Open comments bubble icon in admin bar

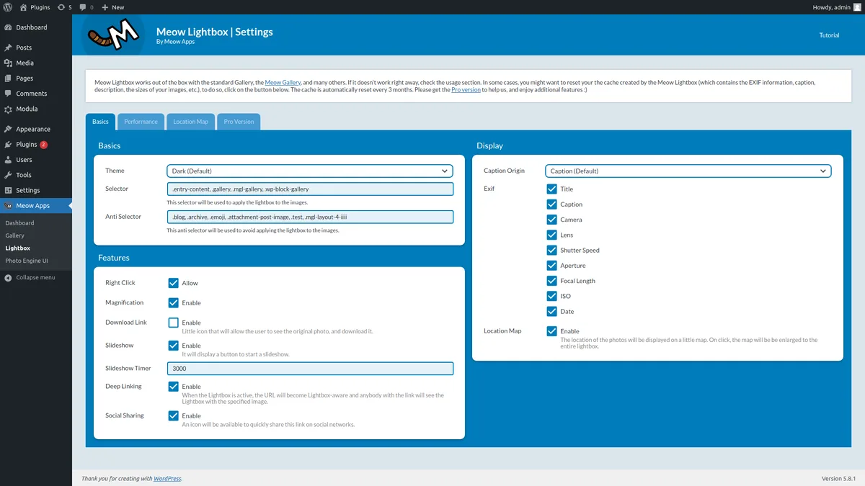(x=83, y=7)
